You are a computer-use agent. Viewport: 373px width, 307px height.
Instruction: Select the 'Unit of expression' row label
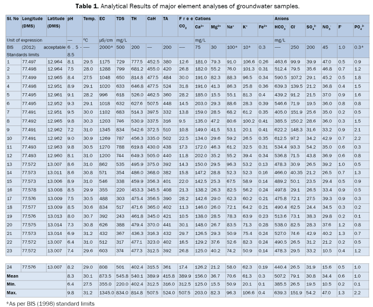[24, 40]
